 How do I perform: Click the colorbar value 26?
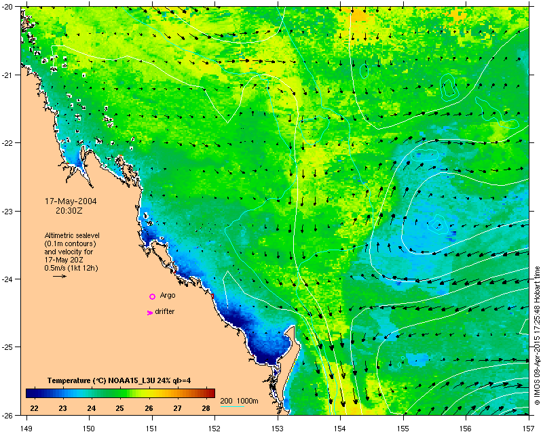coord(149,408)
